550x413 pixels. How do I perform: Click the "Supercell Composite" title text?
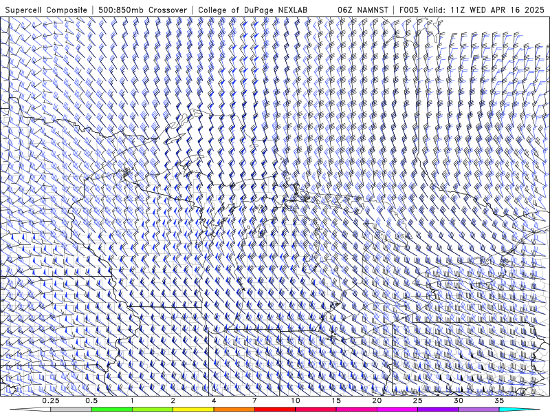[46, 10]
